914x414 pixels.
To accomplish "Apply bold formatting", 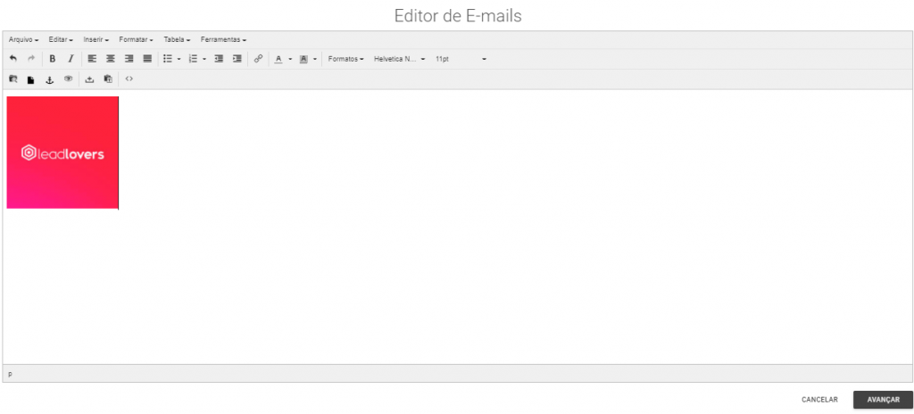I will 52,59.
